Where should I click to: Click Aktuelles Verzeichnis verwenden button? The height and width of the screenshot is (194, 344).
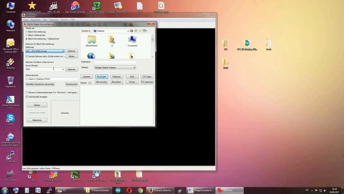(40, 84)
